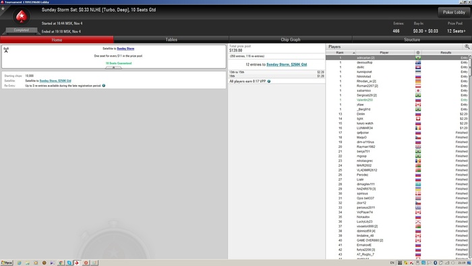Screen dimensions: 472x266
Task: Click the Entries count 466
Action: 396,31
